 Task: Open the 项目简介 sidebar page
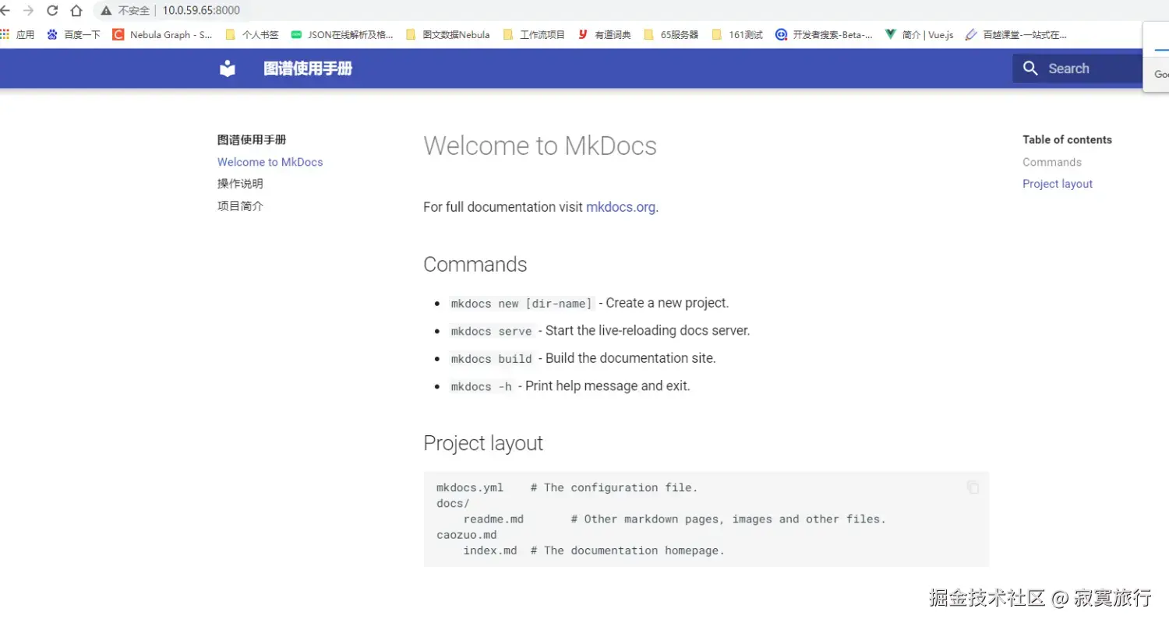(x=240, y=206)
